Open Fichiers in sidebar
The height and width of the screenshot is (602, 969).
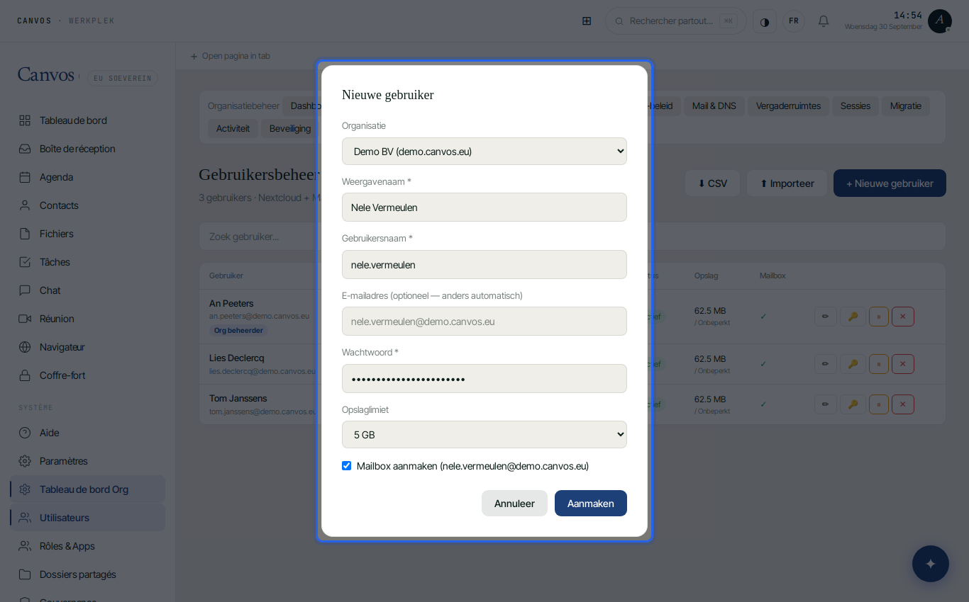(x=87, y=234)
